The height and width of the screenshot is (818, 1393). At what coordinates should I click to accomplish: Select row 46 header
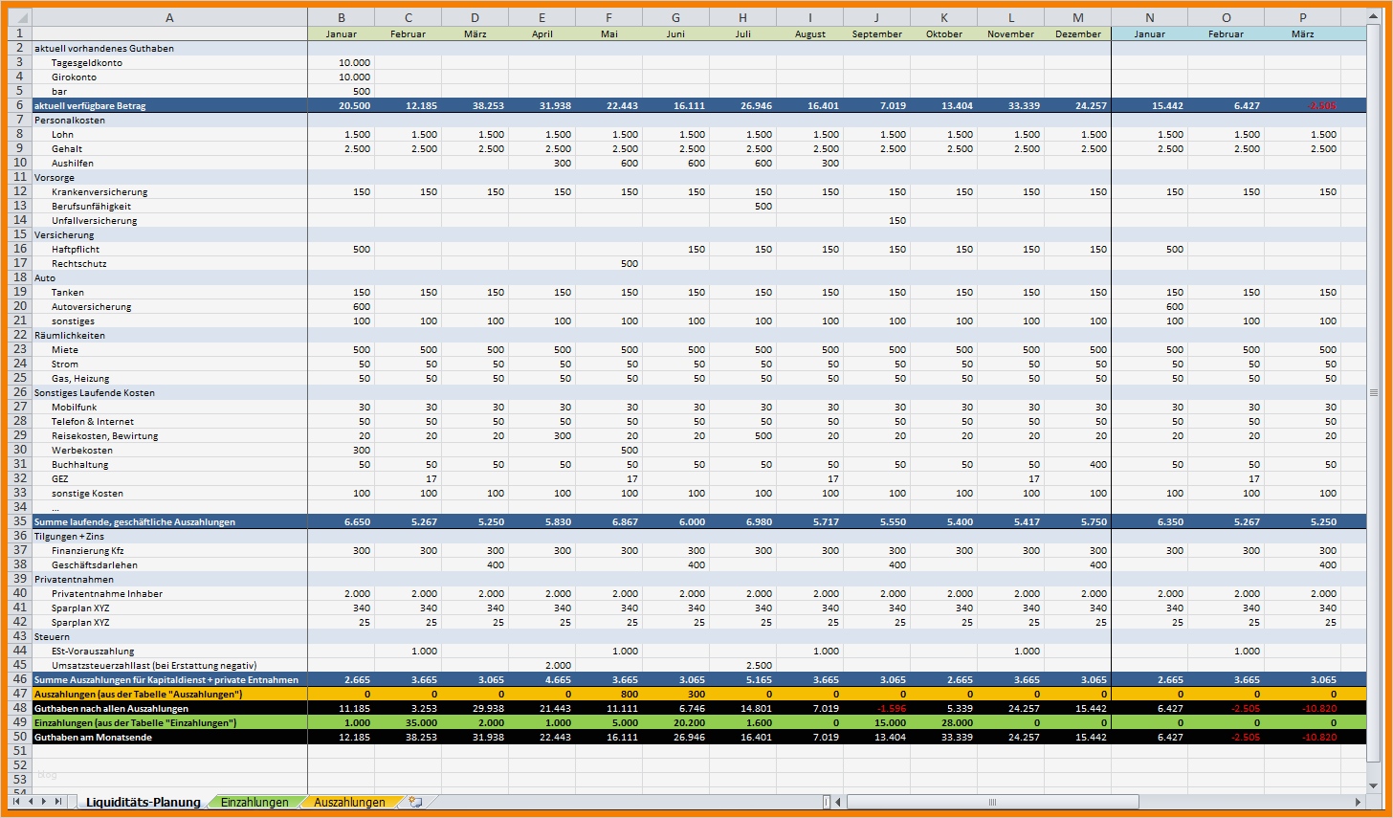19,679
